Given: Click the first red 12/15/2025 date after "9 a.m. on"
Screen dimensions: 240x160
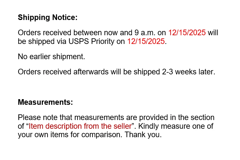Looking at the screenshot, I should point(187,33).
